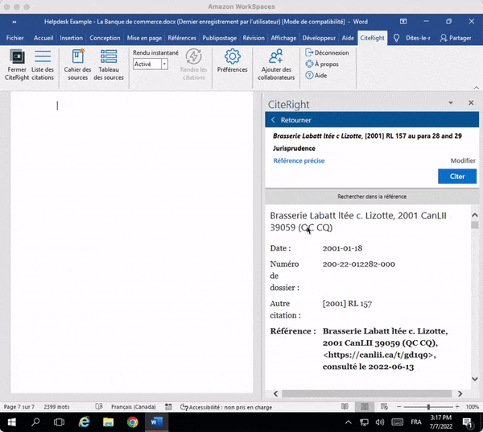Click Modifier in CiteRight pane

point(463,160)
